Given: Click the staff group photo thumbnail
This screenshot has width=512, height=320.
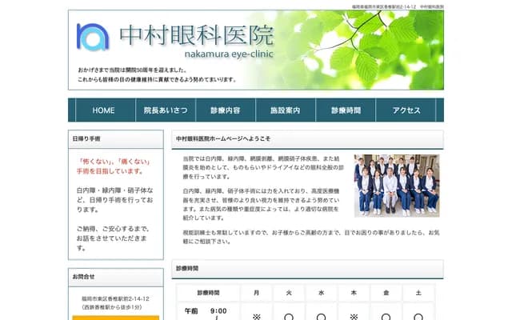Looking at the screenshot, I should tap(397, 186).
